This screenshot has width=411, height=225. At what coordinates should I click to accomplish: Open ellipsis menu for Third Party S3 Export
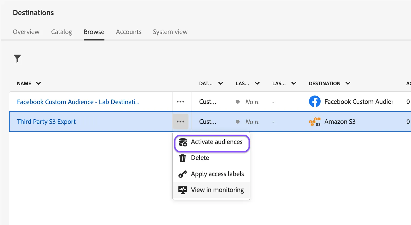point(181,122)
